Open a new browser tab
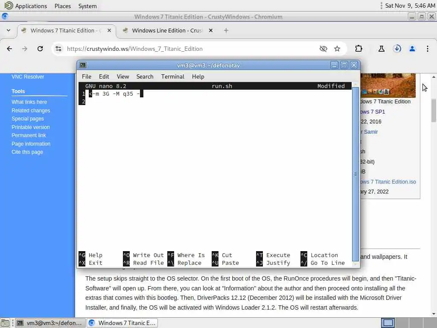The height and width of the screenshot is (328, 437). (x=226, y=30)
